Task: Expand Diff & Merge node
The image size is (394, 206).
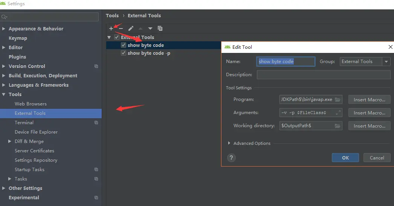Action: pos(9,141)
